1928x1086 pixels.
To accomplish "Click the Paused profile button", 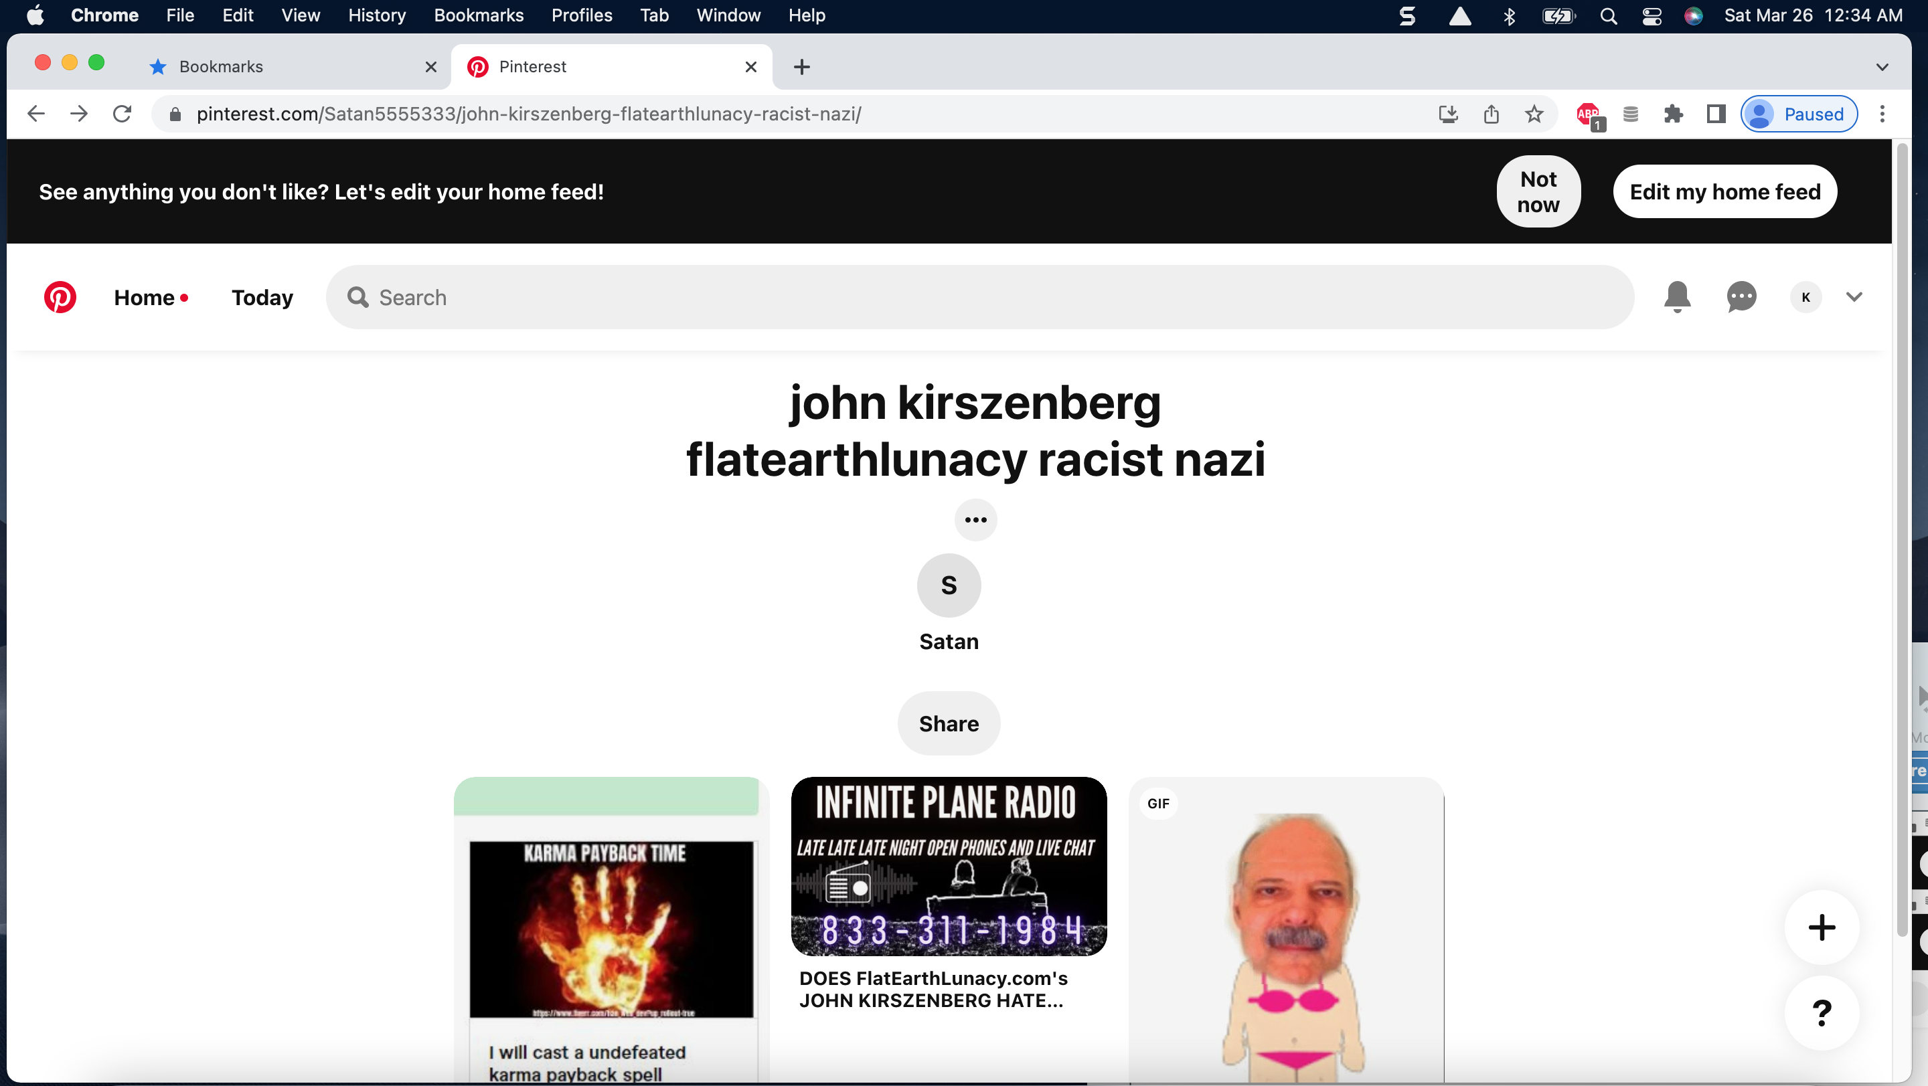I will tap(1799, 114).
